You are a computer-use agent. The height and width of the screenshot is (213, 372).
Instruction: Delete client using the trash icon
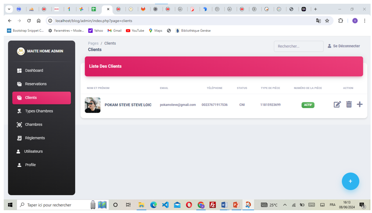click(x=349, y=104)
